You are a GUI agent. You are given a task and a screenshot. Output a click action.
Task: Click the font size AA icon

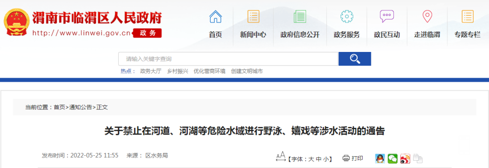281,157
